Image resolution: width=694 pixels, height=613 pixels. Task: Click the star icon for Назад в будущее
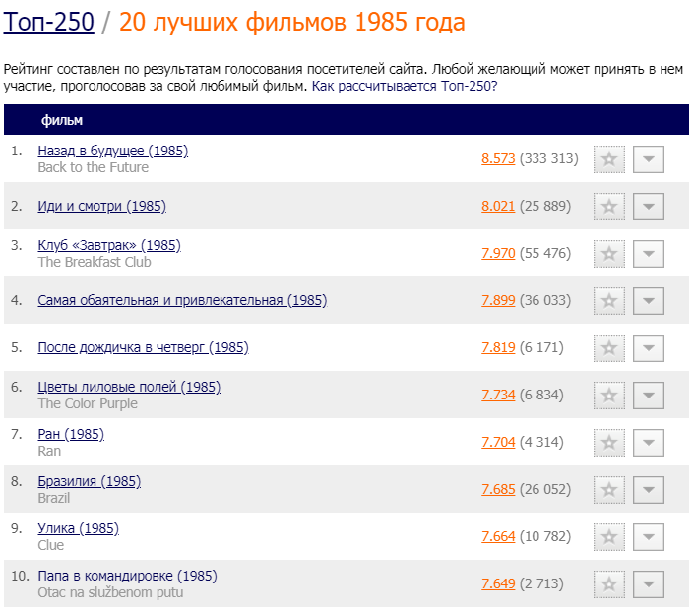[x=609, y=159]
